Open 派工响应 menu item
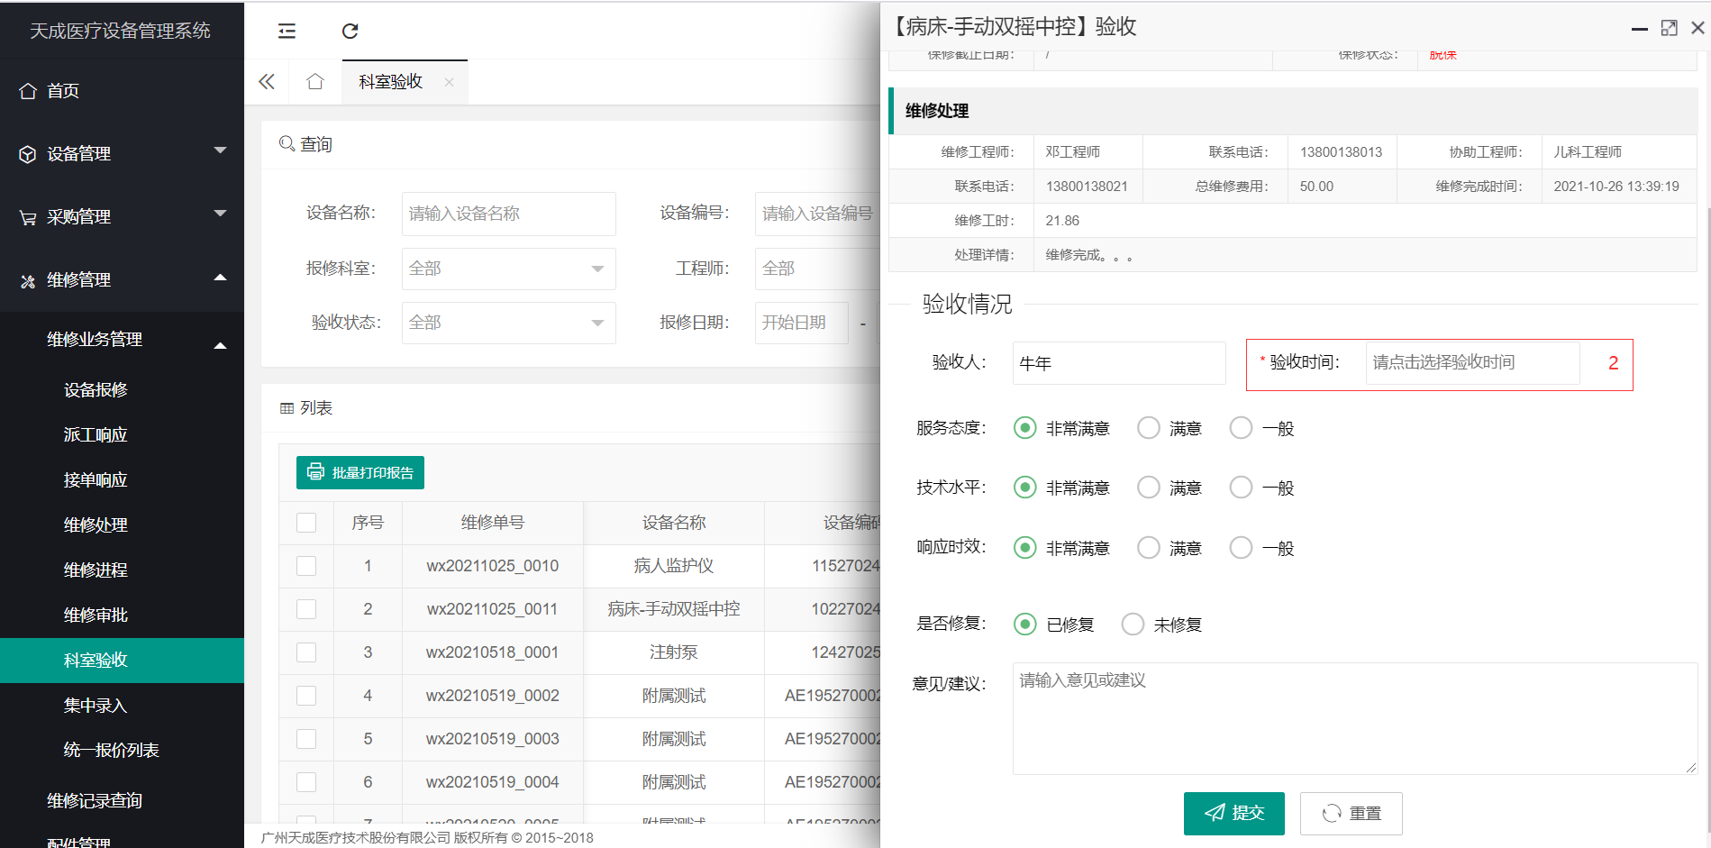This screenshot has height=848, width=1711. (122, 435)
